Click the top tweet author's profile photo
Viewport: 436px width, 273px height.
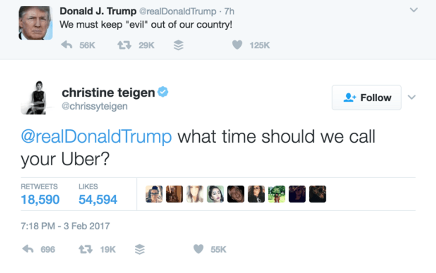point(36,22)
